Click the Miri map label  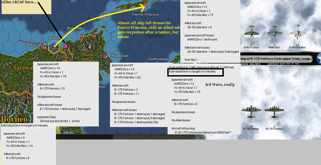(x=33, y=45)
